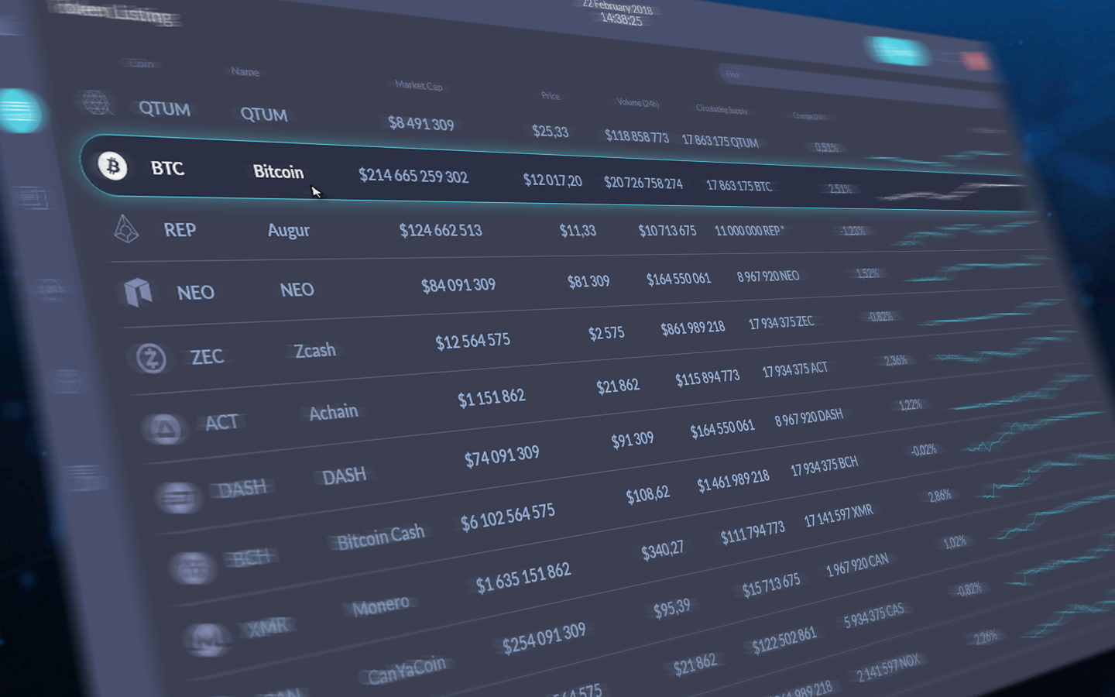The image size is (1115, 697).
Task: Click market cap $124 662 513
Action: (x=441, y=230)
